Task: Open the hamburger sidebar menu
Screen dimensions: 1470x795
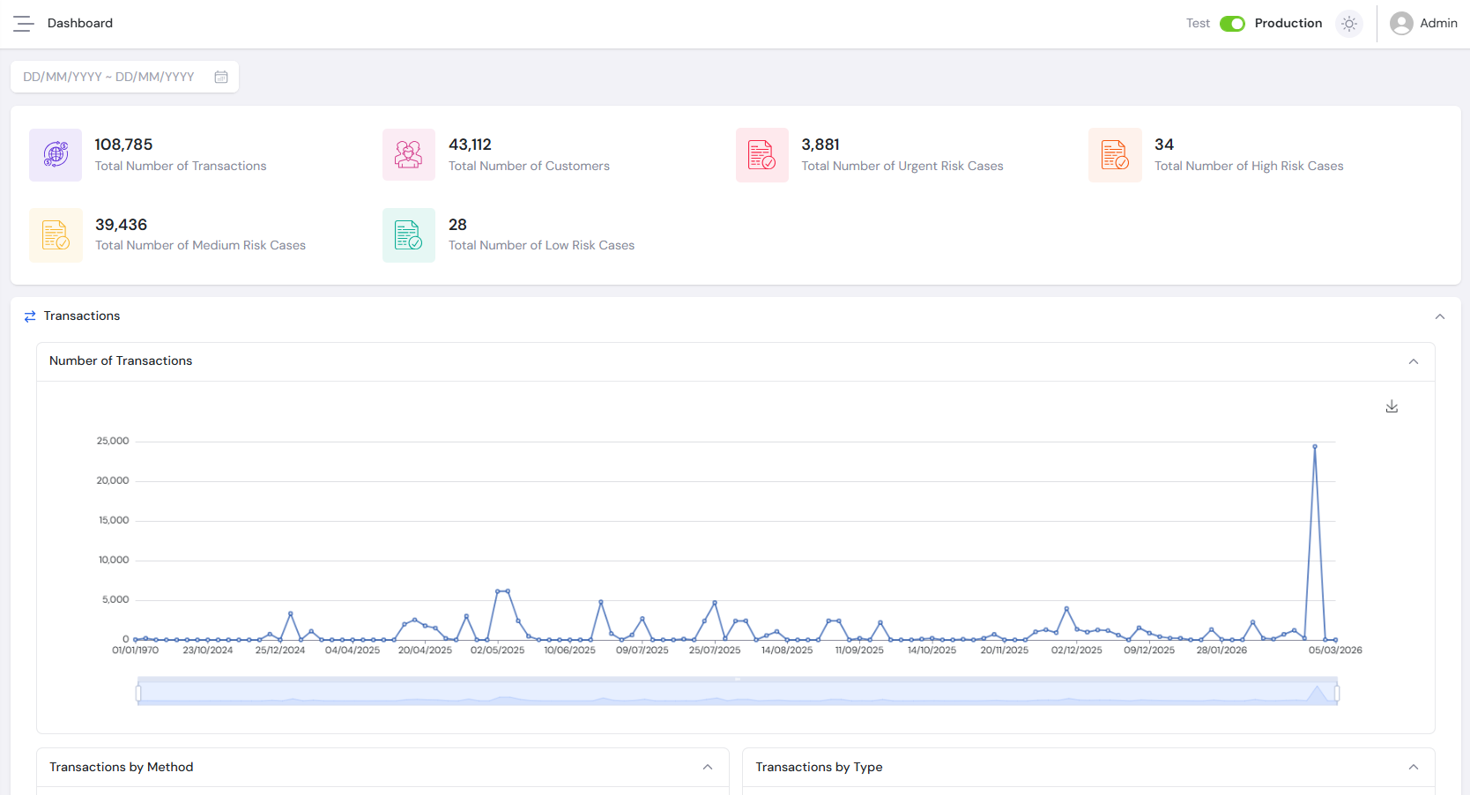Action: click(x=23, y=24)
